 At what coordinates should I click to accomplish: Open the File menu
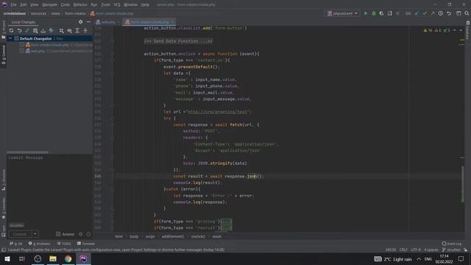pyautogui.click(x=13, y=5)
